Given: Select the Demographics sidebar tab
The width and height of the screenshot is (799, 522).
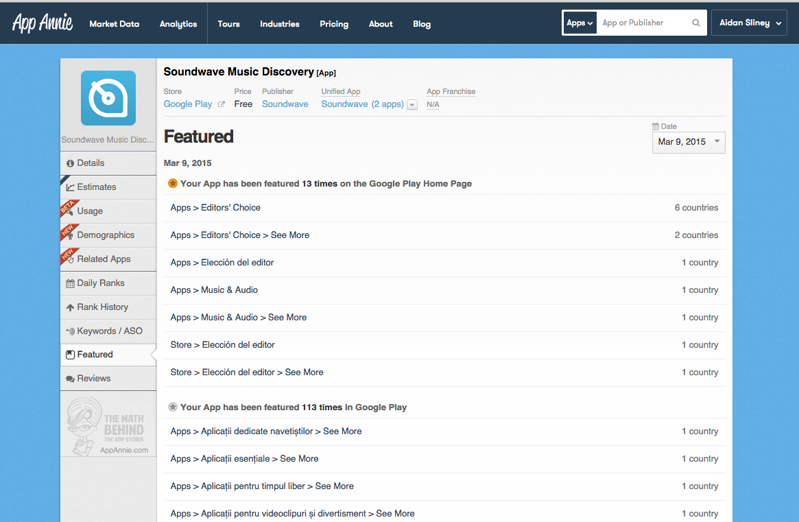Looking at the screenshot, I should tap(108, 235).
